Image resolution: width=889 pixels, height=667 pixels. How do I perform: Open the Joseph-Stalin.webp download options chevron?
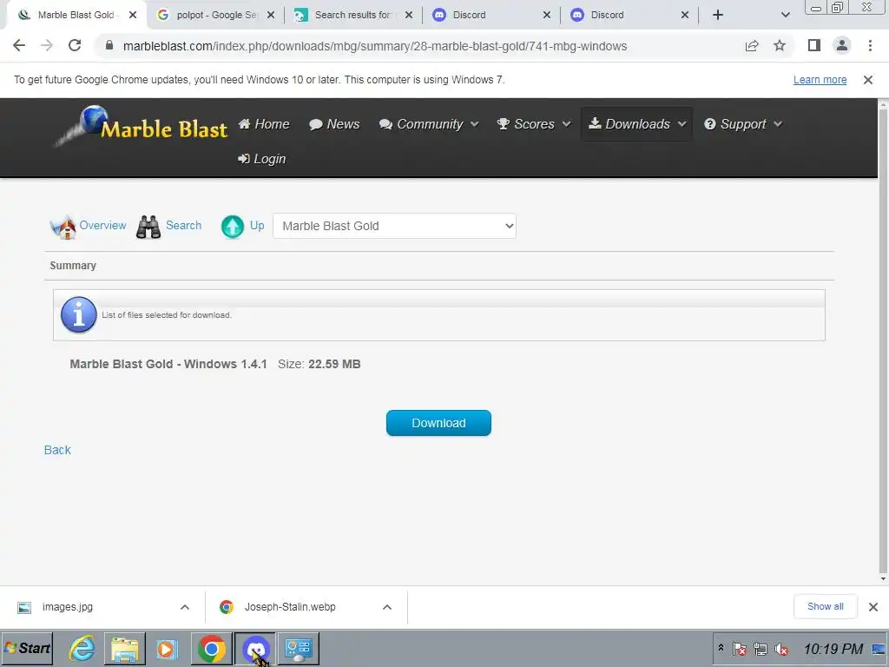(387, 607)
